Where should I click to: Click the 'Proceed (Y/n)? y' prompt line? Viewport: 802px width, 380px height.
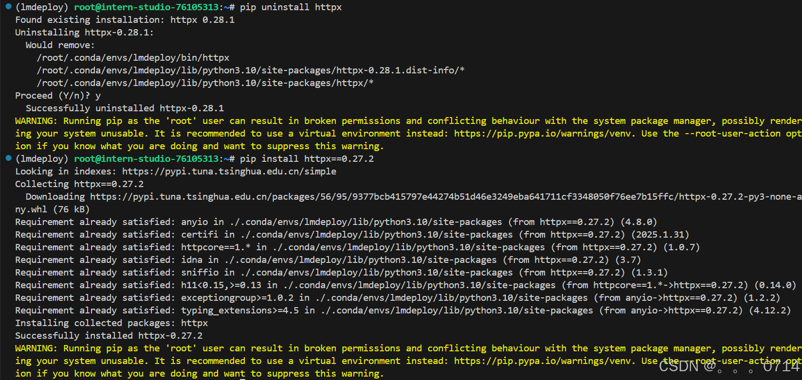(x=58, y=95)
